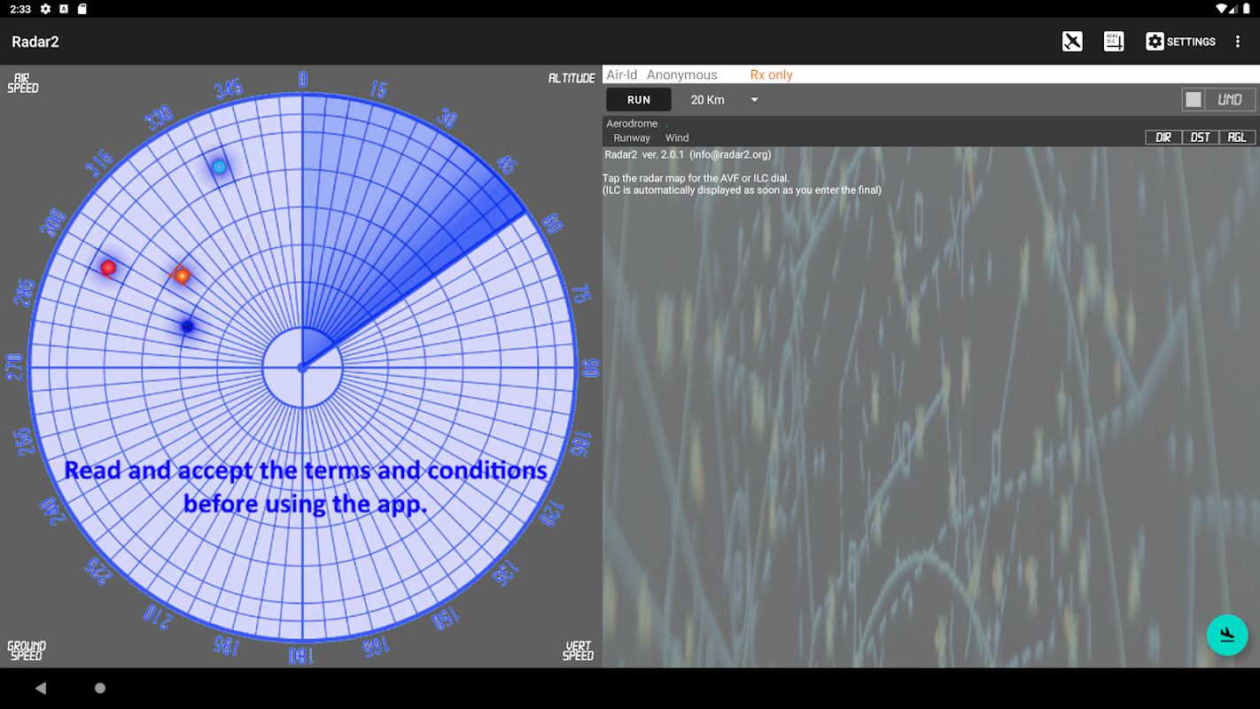
Task: Tap the UND button
Action: click(1230, 99)
